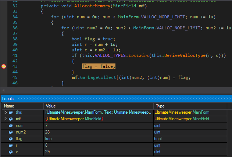The height and width of the screenshot is (157, 232).
Task: Click the 'uint c = num2 + 1u;' line
Action: 96,50
